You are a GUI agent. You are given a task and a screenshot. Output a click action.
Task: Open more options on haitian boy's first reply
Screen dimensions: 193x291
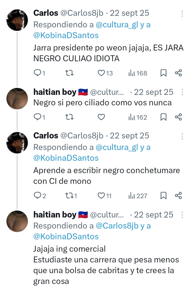click(x=182, y=93)
